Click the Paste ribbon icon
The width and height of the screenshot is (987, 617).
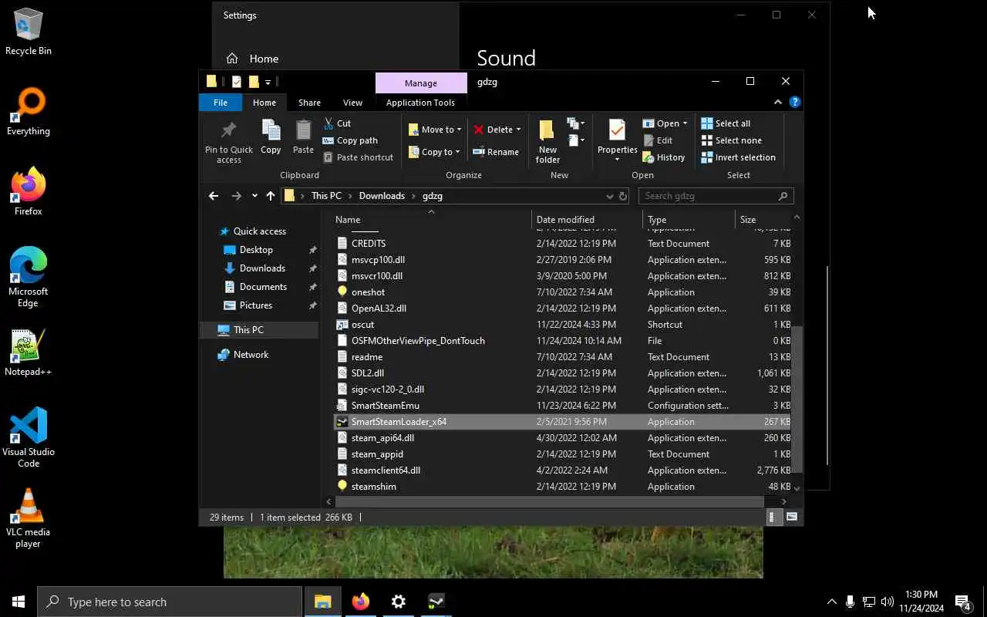(x=303, y=137)
